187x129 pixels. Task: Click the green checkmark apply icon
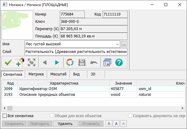pos(8,62)
